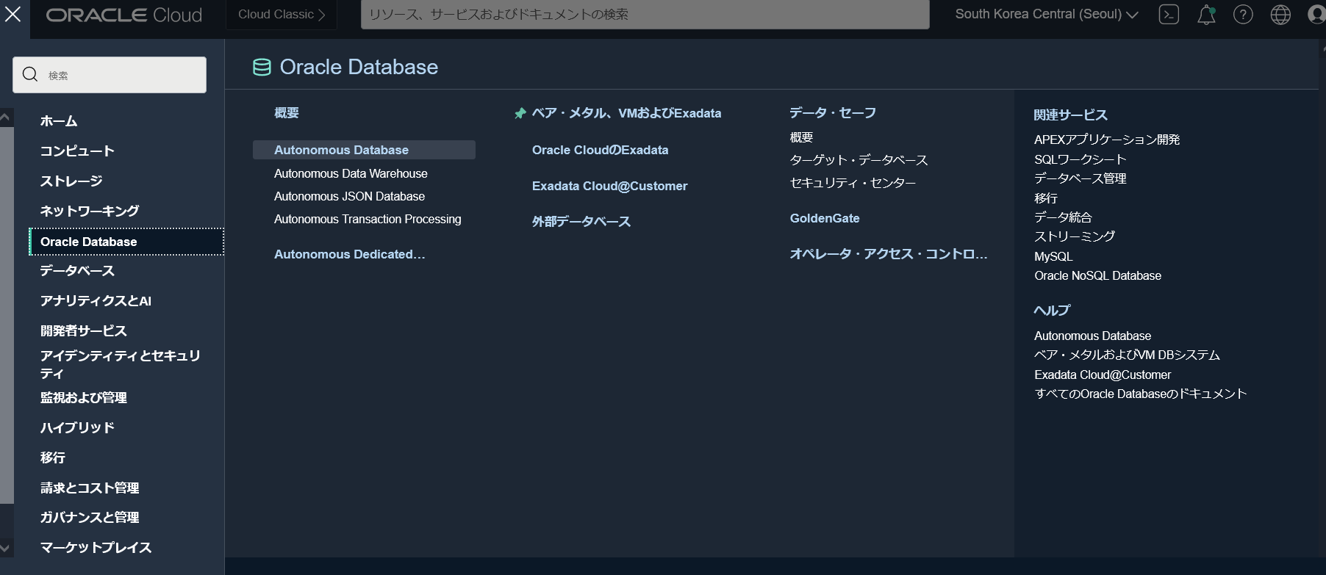Select アイデンティティとセキュリティ menu item
This screenshot has height=575, width=1326.
pyautogui.click(x=121, y=364)
